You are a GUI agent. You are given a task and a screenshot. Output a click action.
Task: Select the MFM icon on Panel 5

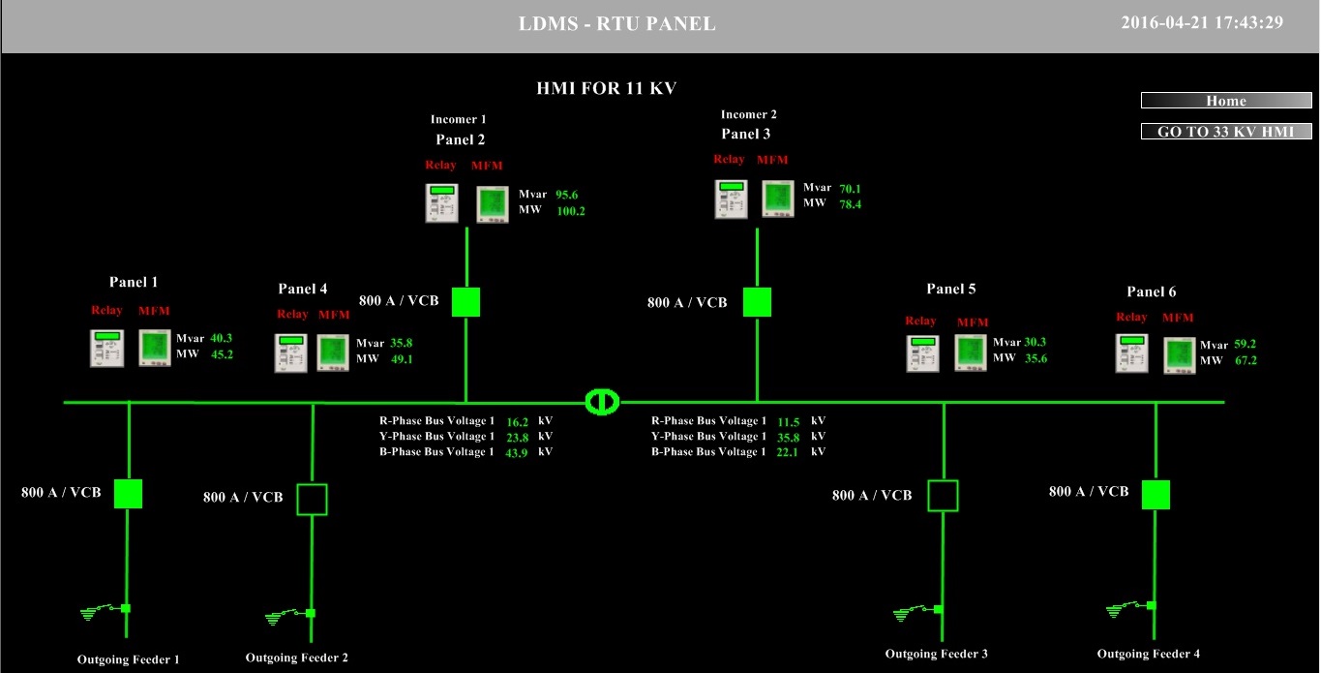click(970, 353)
